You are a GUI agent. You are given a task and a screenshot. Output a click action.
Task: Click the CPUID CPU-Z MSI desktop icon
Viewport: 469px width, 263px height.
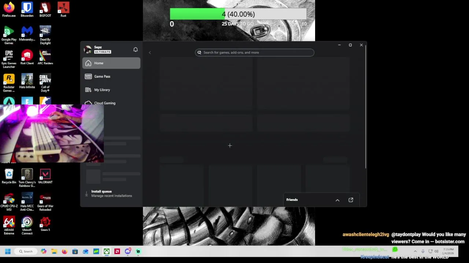9,202
